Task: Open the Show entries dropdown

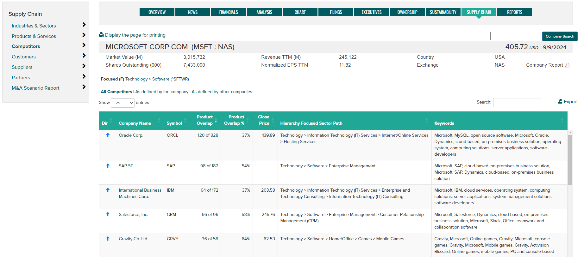Action: coord(122,103)
